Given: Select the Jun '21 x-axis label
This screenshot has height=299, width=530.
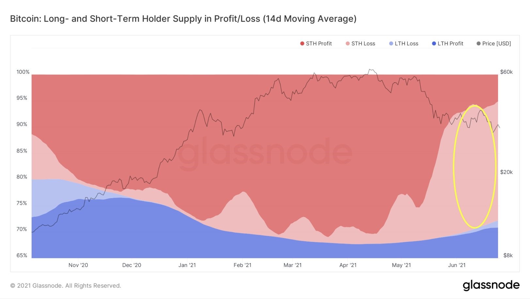Looking at the screenshot, I should pos(457,265).
